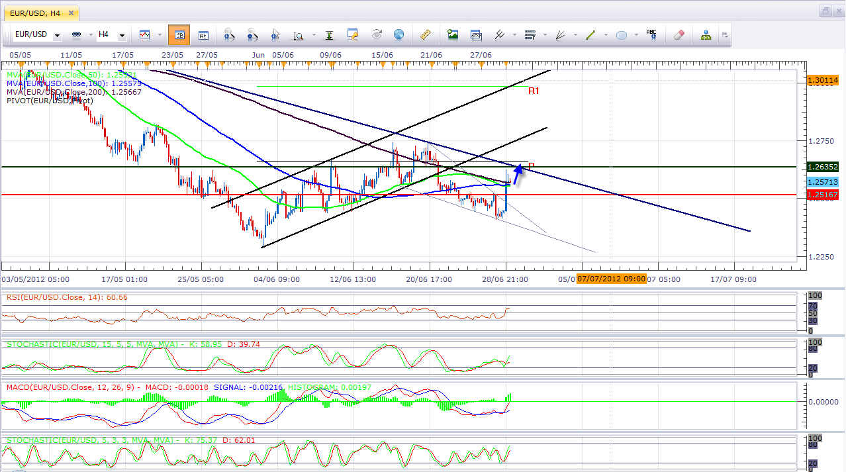The height and width of the screenshot is (472, 846).
Task: Toggle the second panel layout button
Action: pyautogui.click(x=203, y=34)
